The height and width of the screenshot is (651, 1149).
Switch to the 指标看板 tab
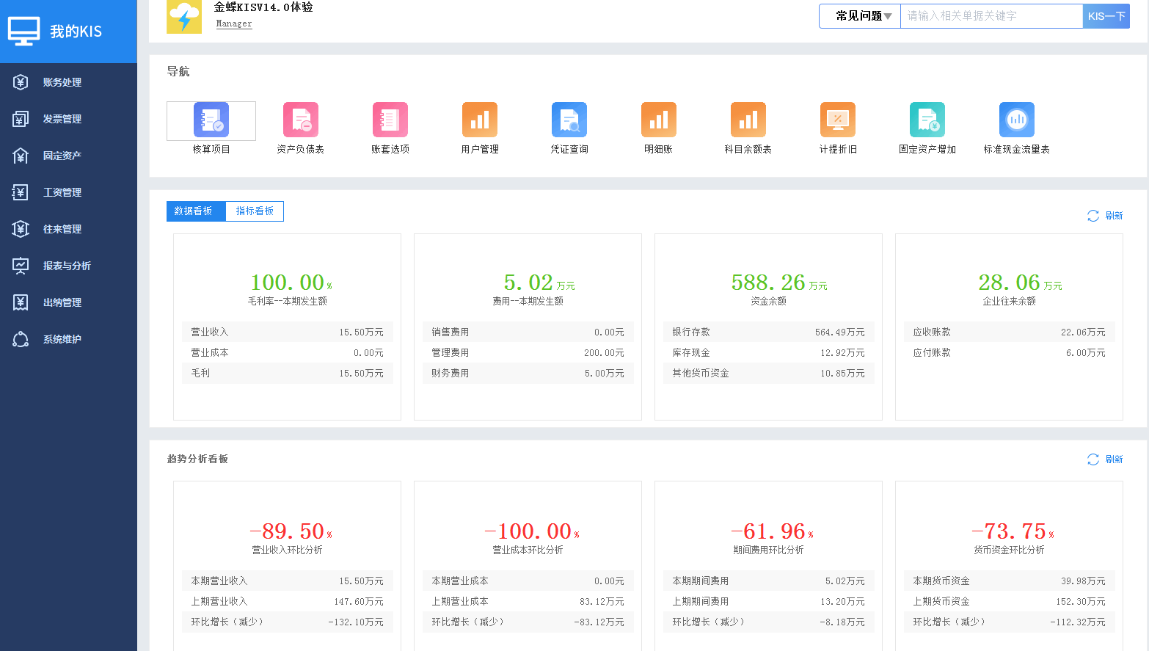pyautogui.click(x=255, y=211)
